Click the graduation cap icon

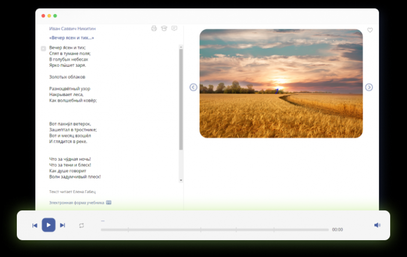coord(164,28)
